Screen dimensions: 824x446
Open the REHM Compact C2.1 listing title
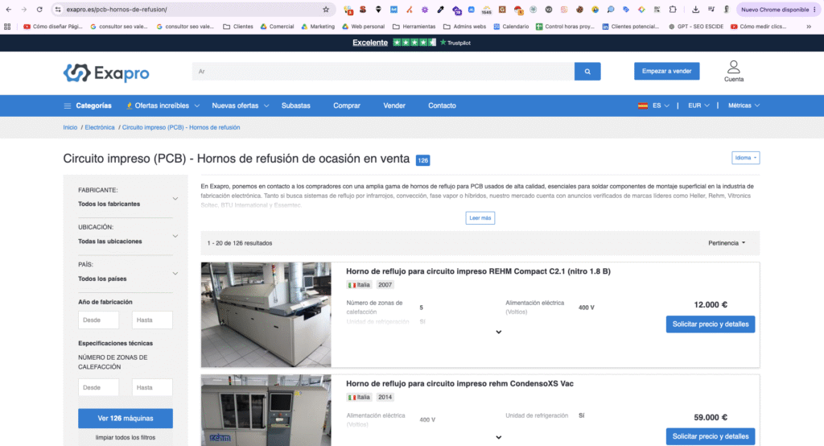coord(478,271)
